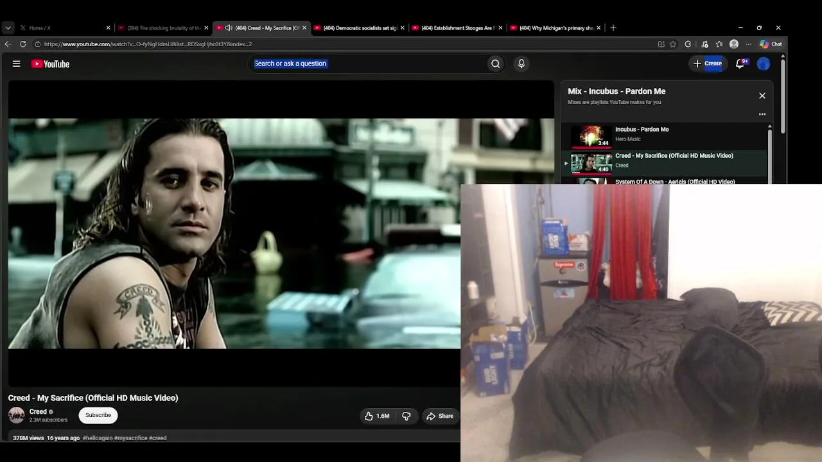This screenshot has height=462, width=822.
Task: Switch to 'The shocking brutality' tab
Action: point(162,28)
